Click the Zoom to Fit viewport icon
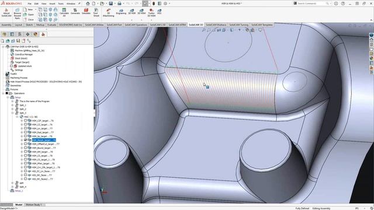Viewport: 374px width, 210px height. coord(204,30)
